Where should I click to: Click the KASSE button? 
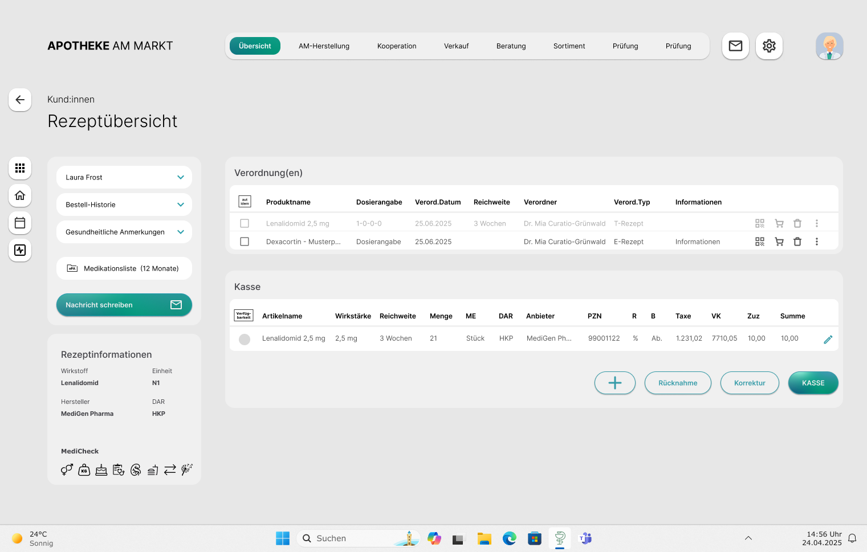click(x=813, y=383)
